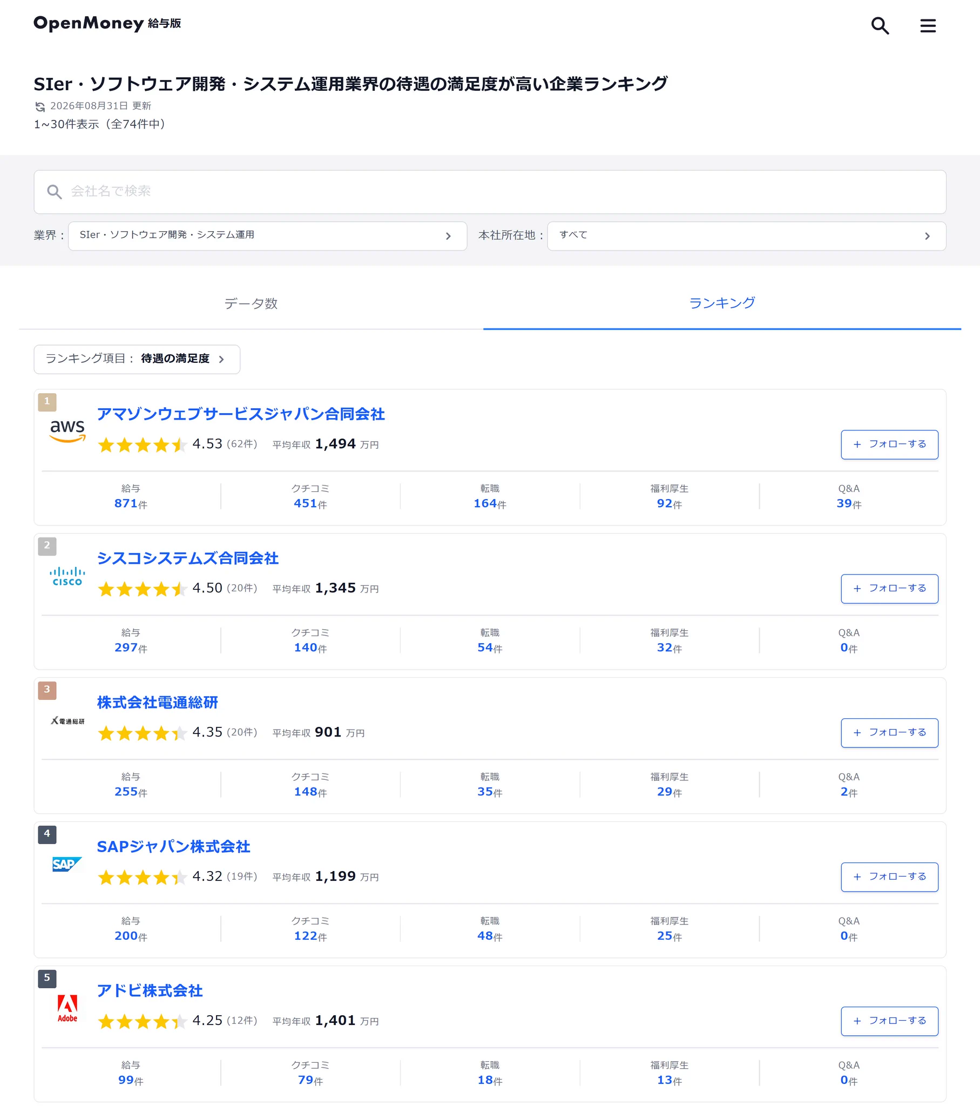Follow シスコシステムズ with フォローする
Image resolution: width=980 pixels, height=1106 pixels.
point(889,589)
